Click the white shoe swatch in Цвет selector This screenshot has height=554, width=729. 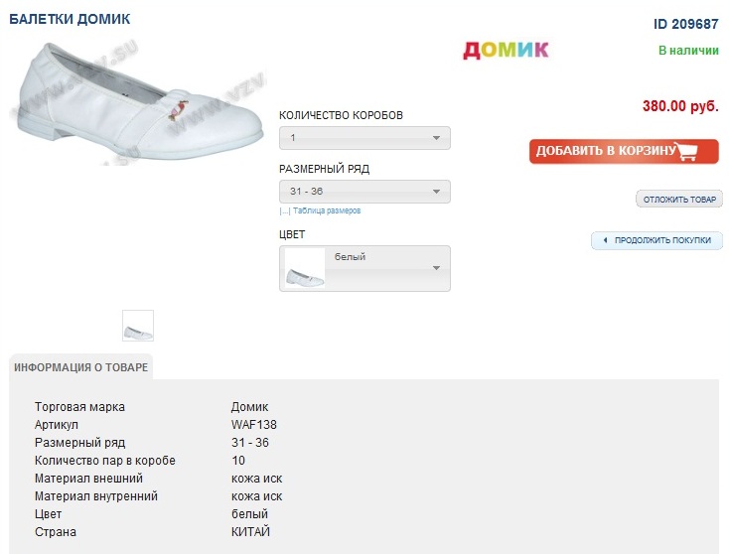click(x=304, y=269)
